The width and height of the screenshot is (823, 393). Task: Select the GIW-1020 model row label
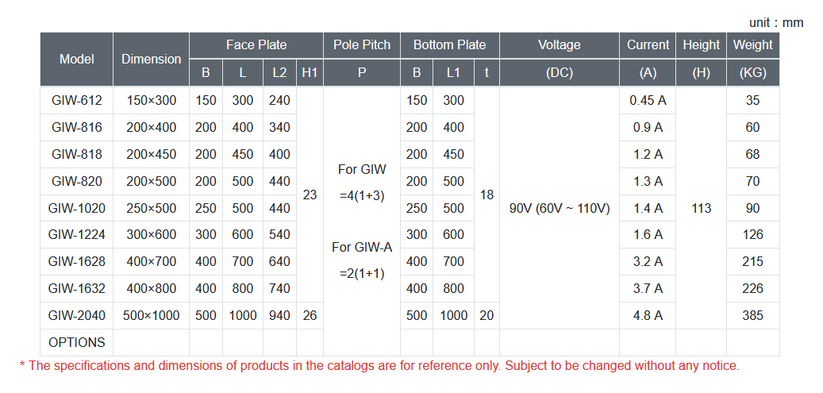(77, 209)
